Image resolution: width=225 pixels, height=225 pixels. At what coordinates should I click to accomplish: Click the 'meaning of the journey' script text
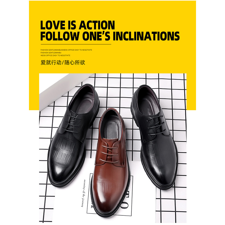tap(84, 193)
